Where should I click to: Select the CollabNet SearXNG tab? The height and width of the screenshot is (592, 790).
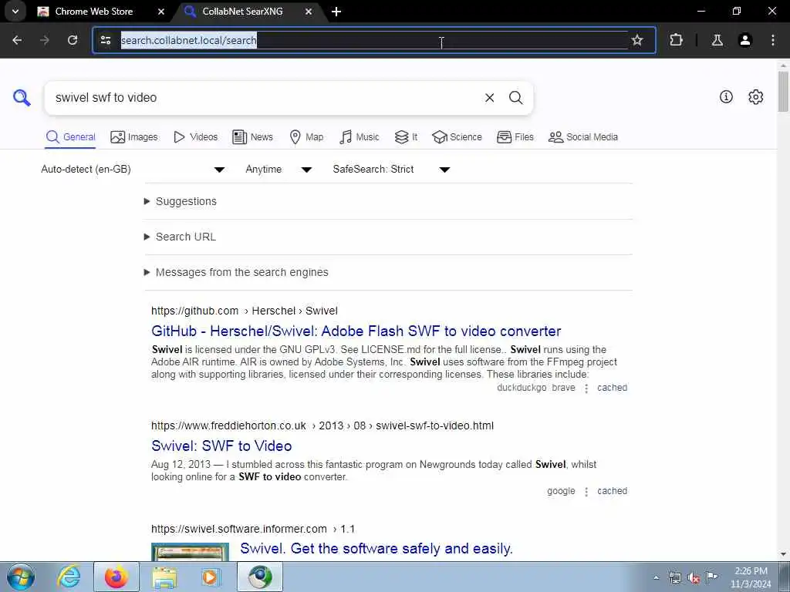[x=242, y=11]
